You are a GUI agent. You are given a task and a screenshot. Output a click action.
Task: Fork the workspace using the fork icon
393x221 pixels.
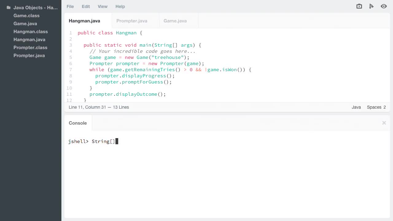pos(372,6)
